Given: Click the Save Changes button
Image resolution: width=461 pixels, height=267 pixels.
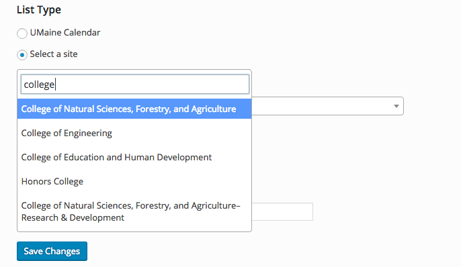Looking at the screenshot, I should coord(52,251).
